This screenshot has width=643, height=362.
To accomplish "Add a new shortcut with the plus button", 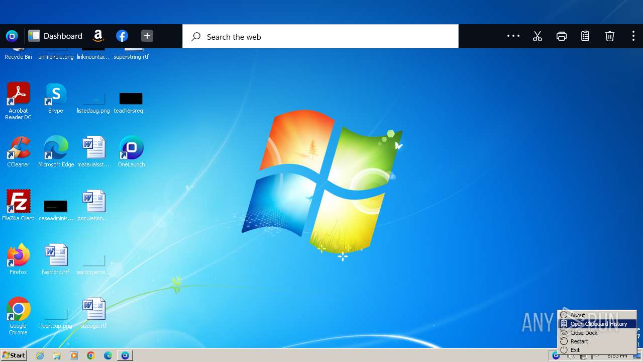I will pos(147,36).
